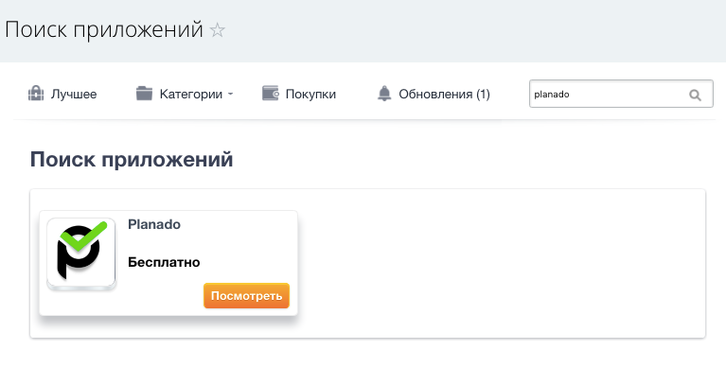The height and width of the screenshot is (367, 726).
Task: Click the Бесплатно price label
Action: 164,262
